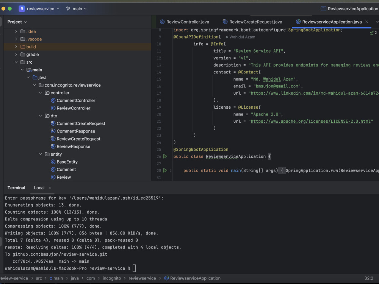Collapse the entity package
379x284 pixels.
point(41,154)
